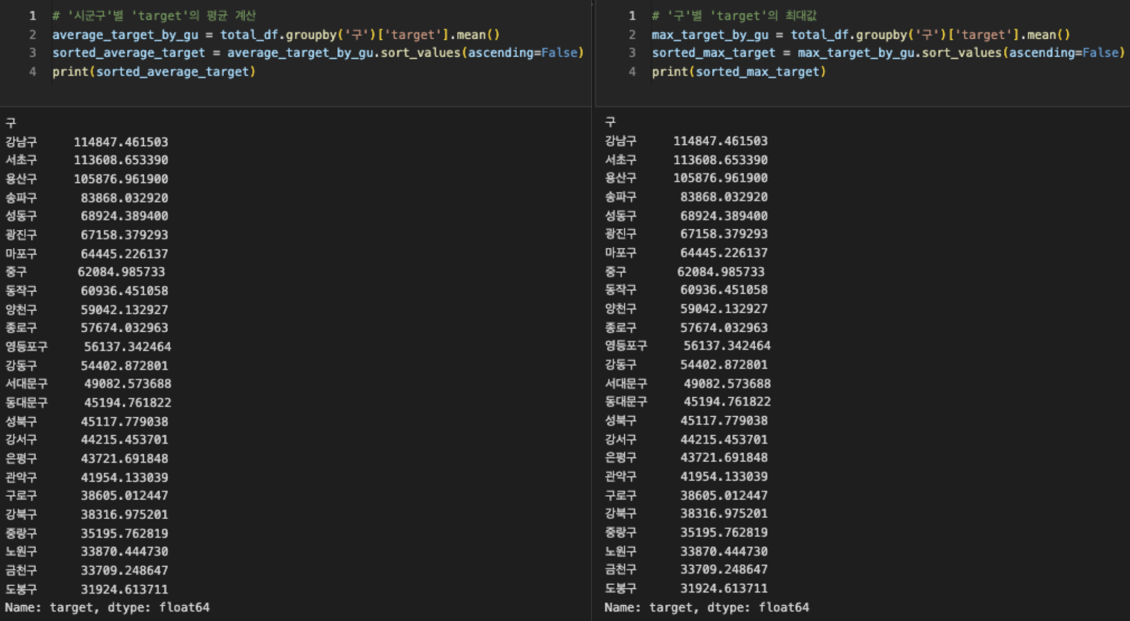Screen dimensions: 1130x621
Task: Click 'Name: target, dtype: float64' in right output
Action: pos(707,607)
